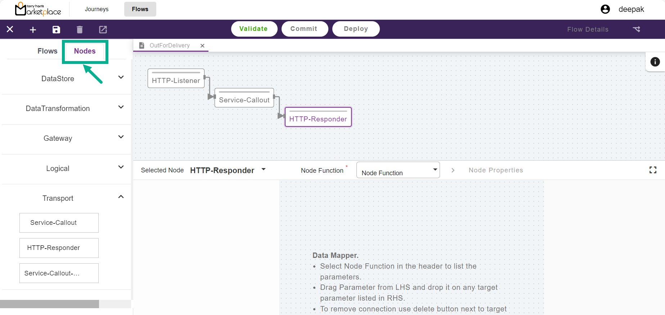Click the flow arrows icon beside Flow Details

point(636,29)
